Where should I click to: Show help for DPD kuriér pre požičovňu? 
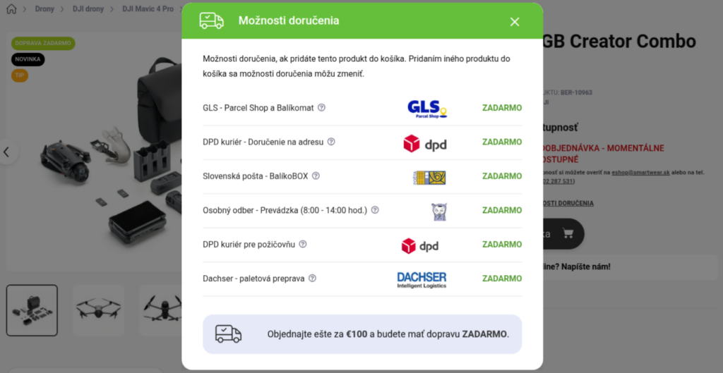click(x=302, y=243)
